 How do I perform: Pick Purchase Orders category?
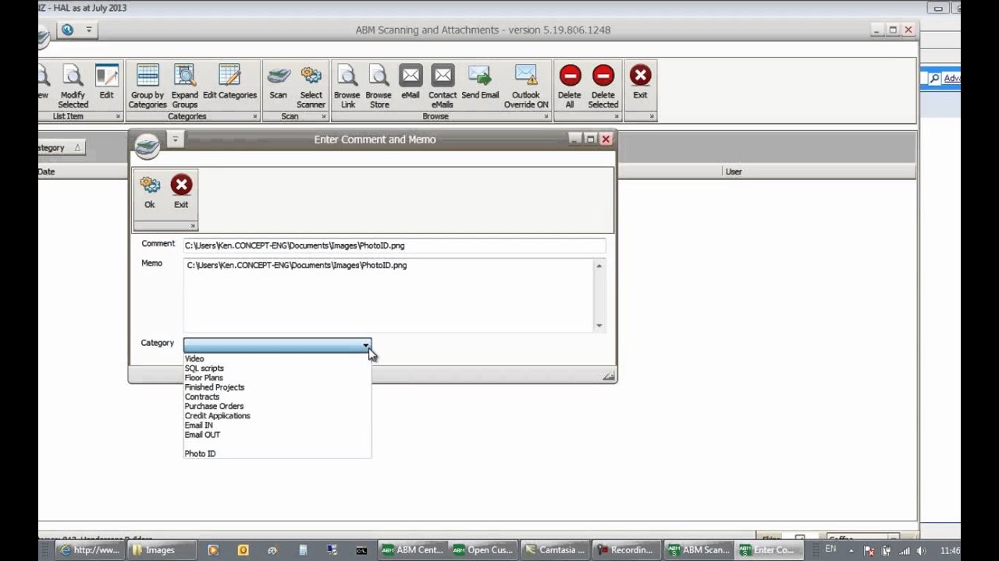point(214,406)
